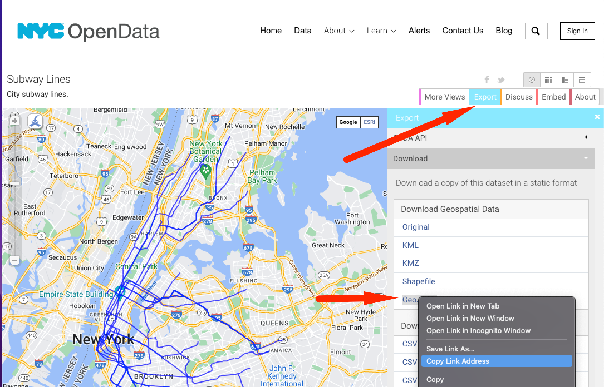The width and height of the screenshot is (604, 387).
Task: Open the Learn dropdown in navigation
Action: [x=381, y=31]
